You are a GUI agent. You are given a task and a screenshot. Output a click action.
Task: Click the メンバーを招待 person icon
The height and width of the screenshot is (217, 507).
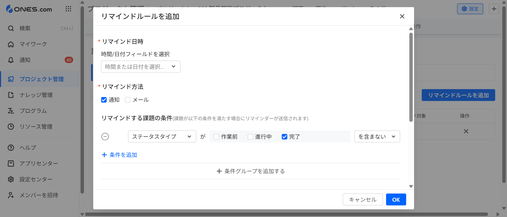click(x=11, y=195)
